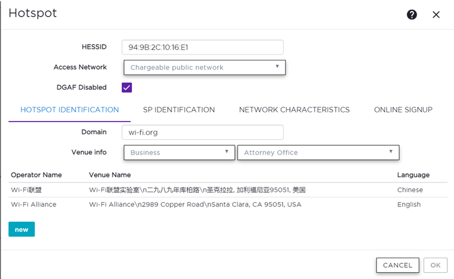
Task: Click the Operator Name column header
Action: click(36, 175)
